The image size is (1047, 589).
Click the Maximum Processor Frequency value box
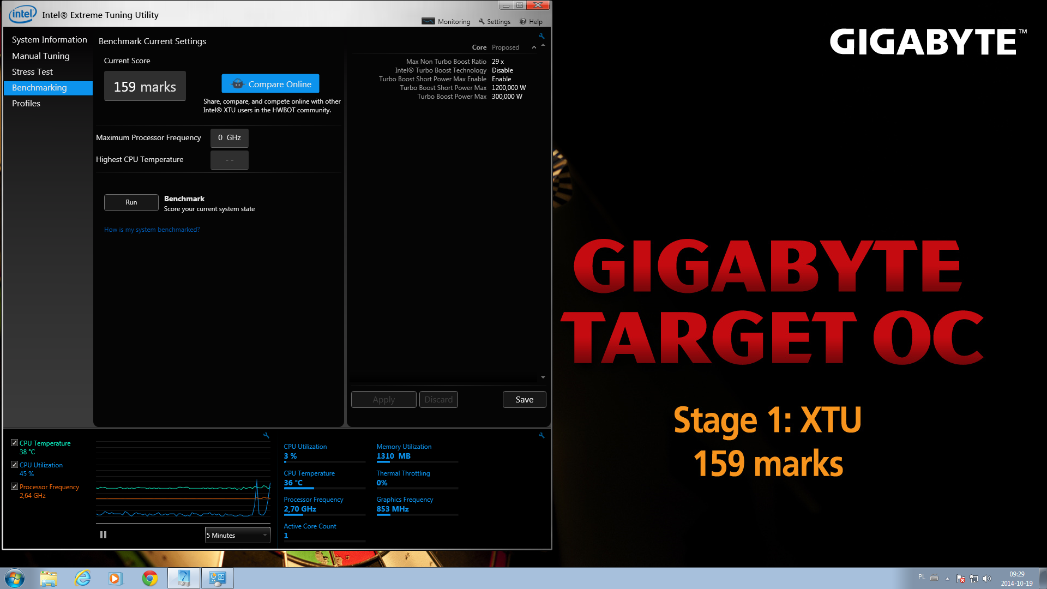[x=230, y=138]
